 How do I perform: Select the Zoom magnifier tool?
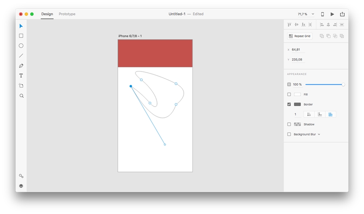click(x=21, y=96)
